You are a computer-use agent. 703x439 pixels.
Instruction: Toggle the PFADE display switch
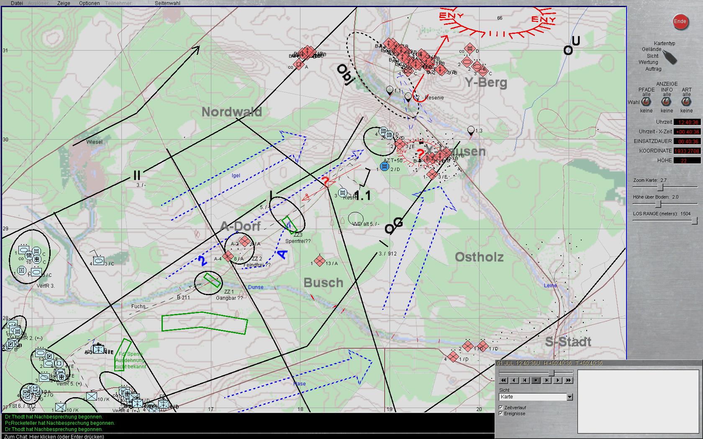coord(647,102)
